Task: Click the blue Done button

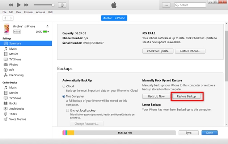Action: [x=210, y=133]
